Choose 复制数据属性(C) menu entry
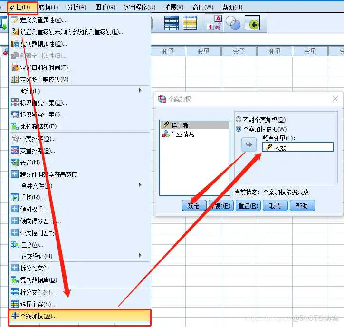The width and height of the screenshot is (344, 327). (80, 44)
